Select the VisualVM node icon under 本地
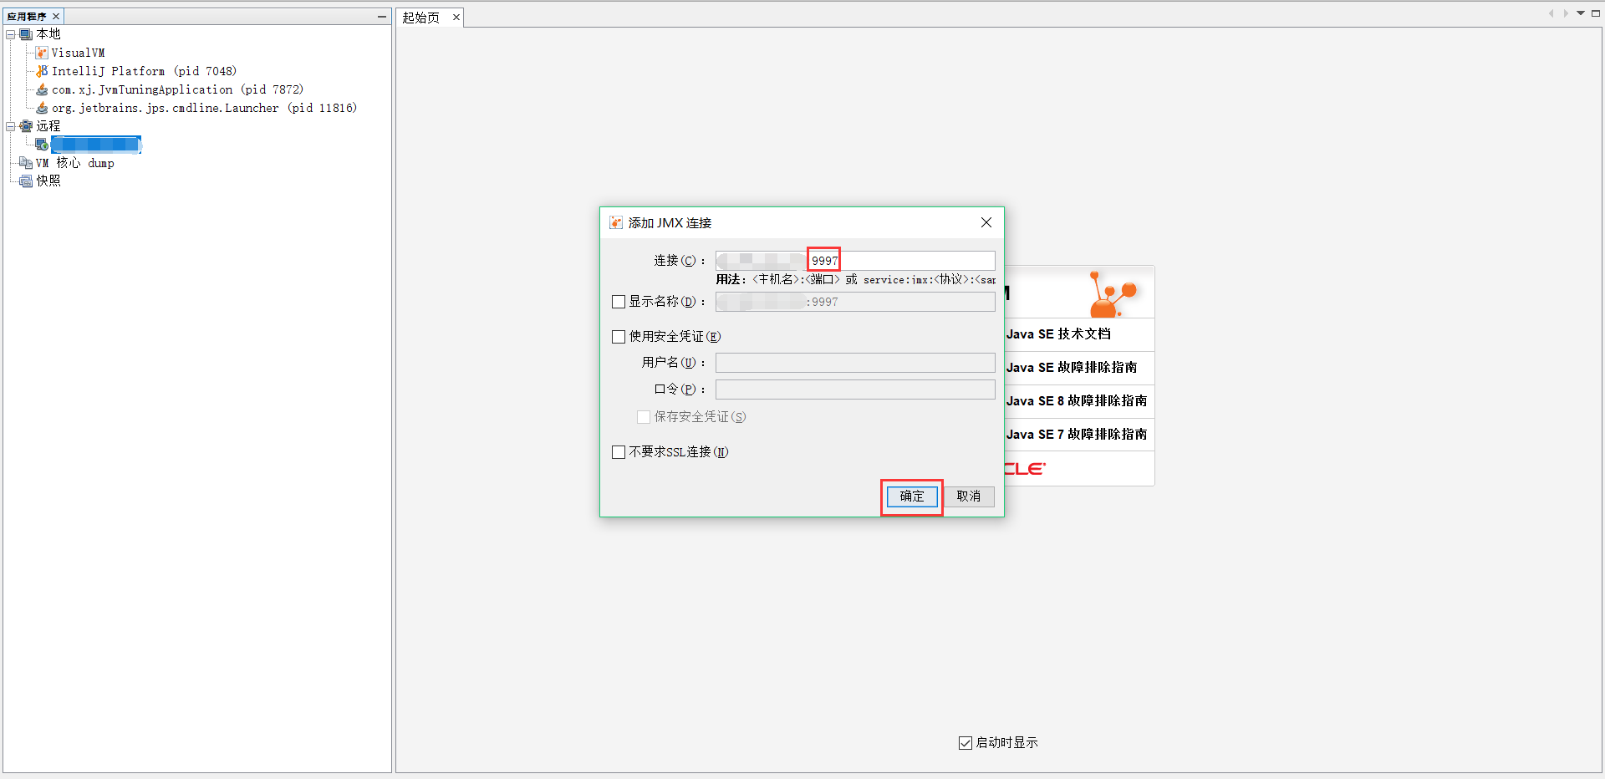This screenshot has width=1605, height=779. 41,52
